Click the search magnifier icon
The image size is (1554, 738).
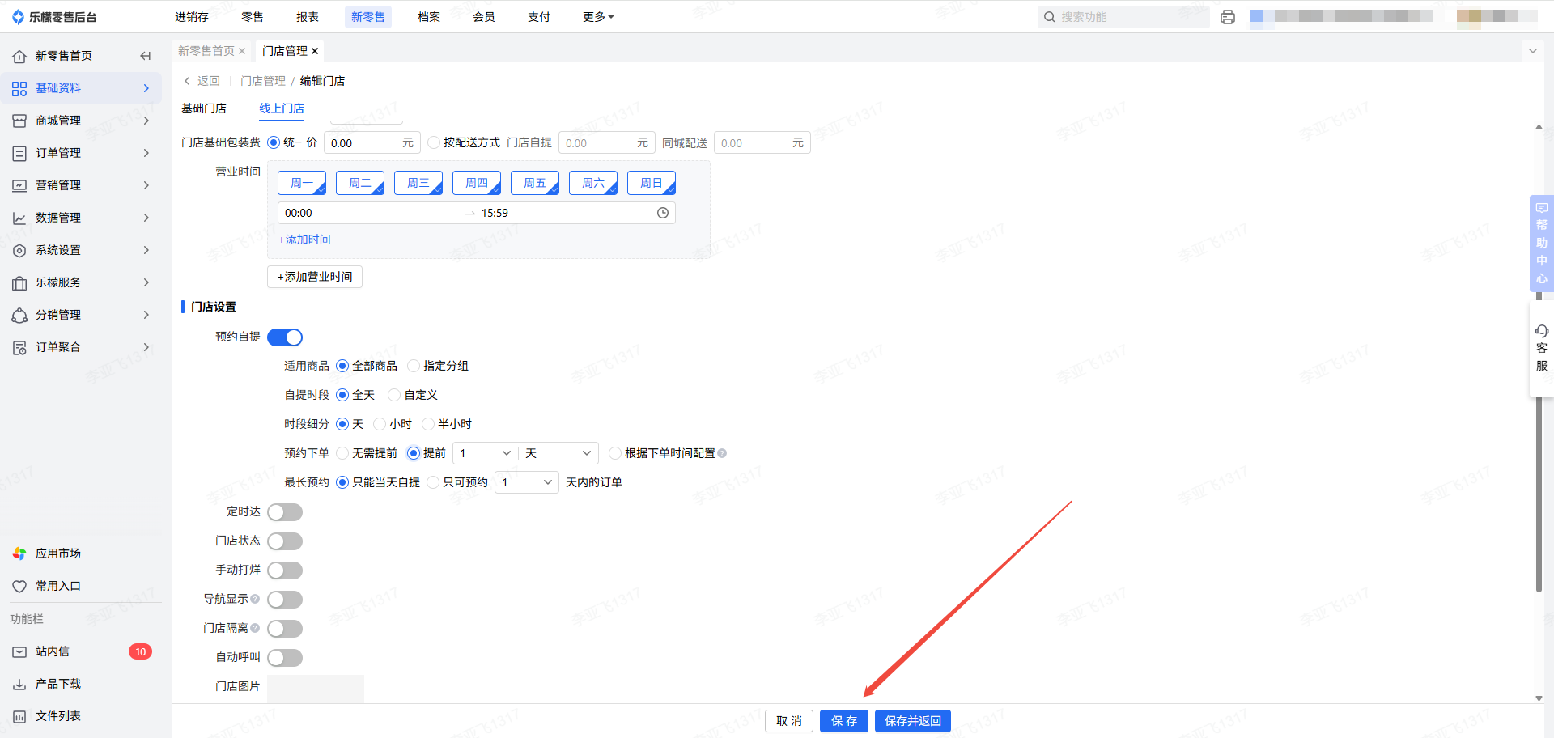[1050, 17]
